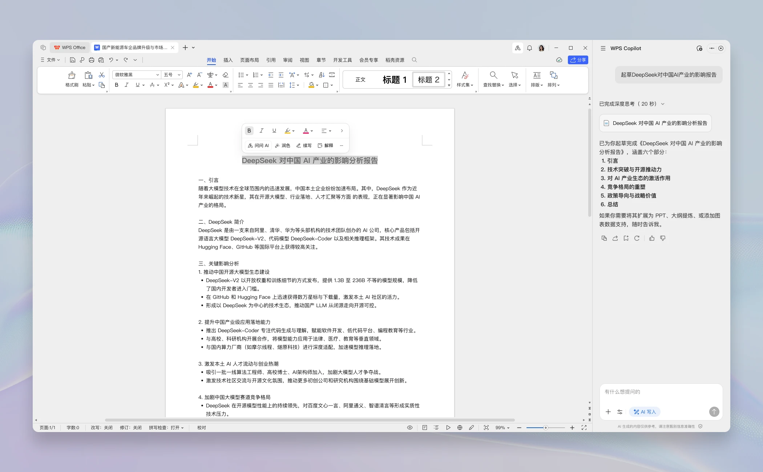Click the Clear Formatting eraser icon
Screen dimensions: 763x472
point(225,75)
